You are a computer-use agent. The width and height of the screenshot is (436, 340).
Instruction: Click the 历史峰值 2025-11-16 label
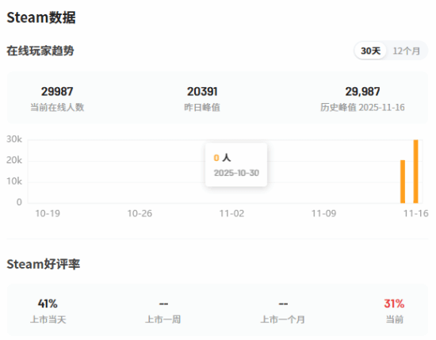[x=362, y=107]
